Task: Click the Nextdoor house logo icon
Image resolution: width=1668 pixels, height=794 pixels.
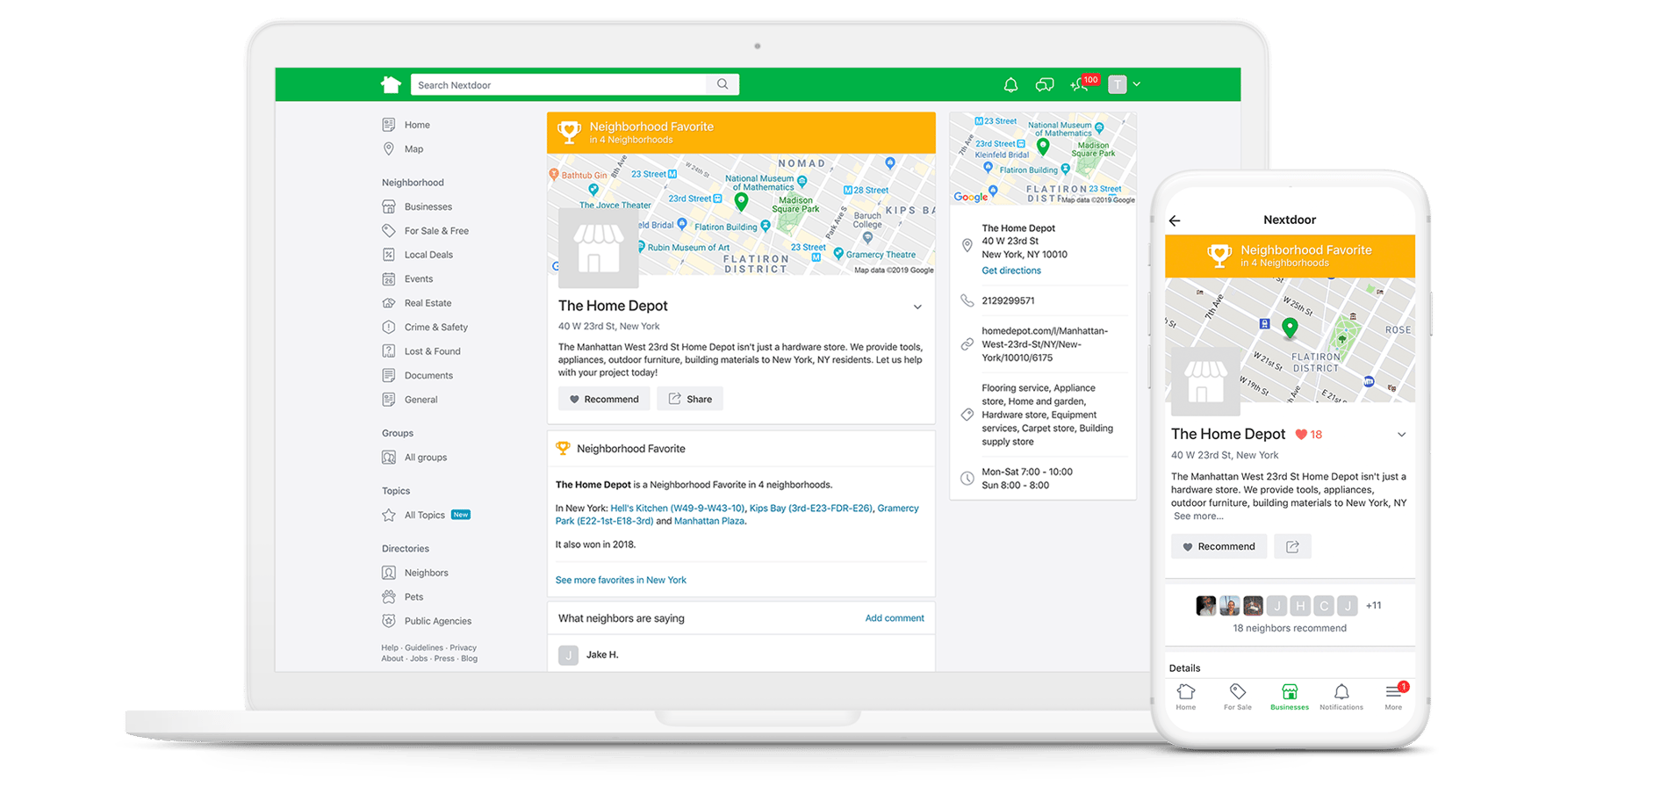Action: [391, 84]
